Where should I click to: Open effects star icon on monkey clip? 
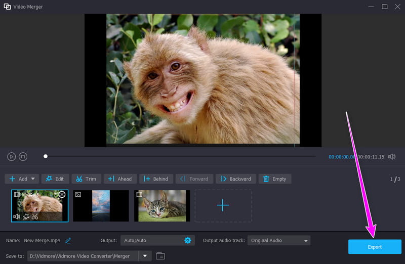coord(26,216)
